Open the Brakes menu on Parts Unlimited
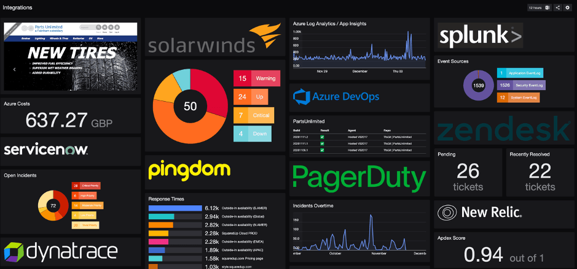Viewport: 577px width, 269px height. pos(26,39)
